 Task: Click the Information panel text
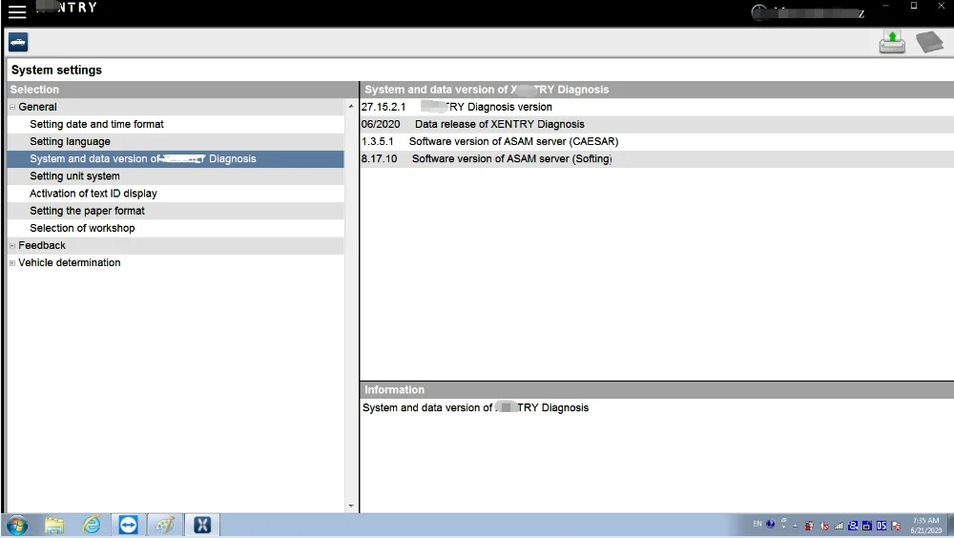point(475,407)
